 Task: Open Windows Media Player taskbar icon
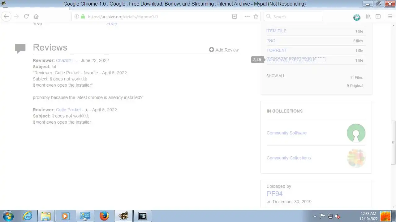coord(65,216)
